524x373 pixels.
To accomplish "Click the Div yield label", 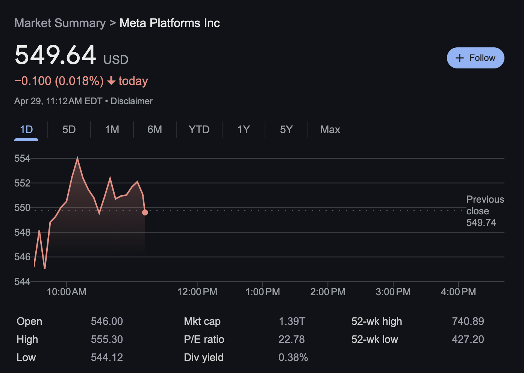I will point(204,358).
